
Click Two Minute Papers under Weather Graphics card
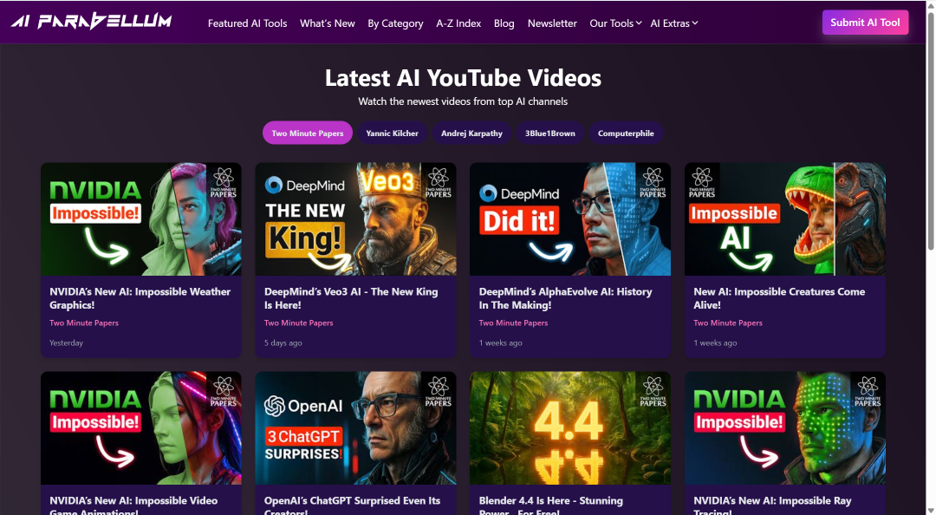click(x=84, y=323)
